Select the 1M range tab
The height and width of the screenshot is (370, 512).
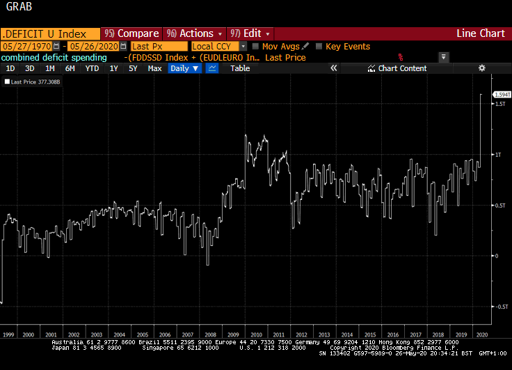pos(49,68)
